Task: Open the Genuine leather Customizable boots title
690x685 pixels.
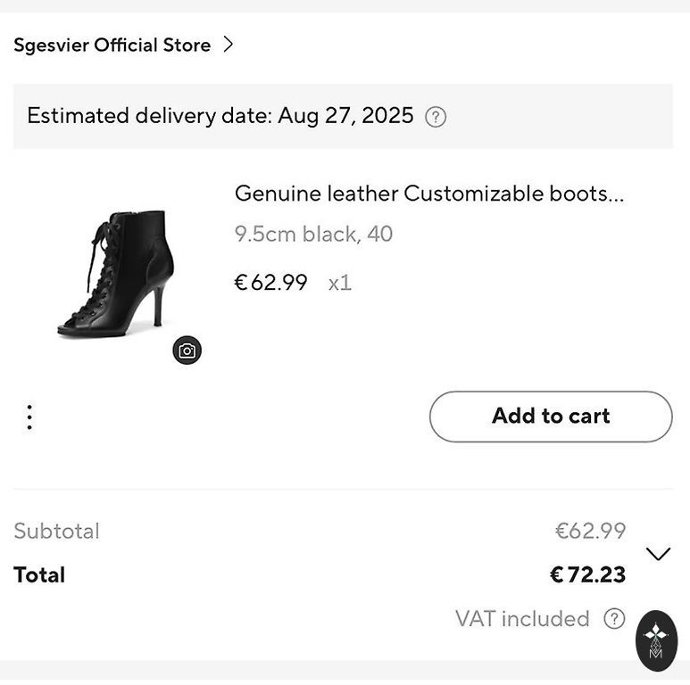Action: coord(428,194)
